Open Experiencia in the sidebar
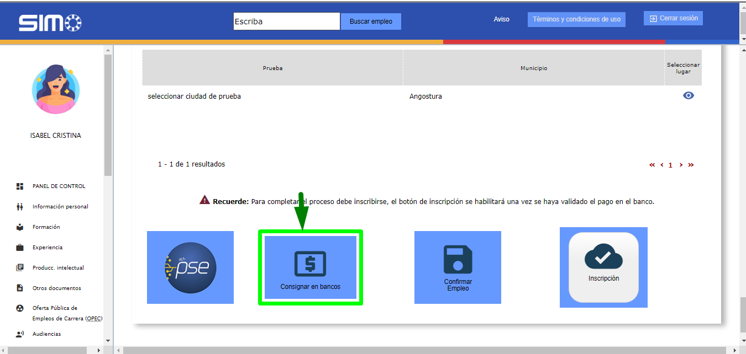The height and width of the screenshot is (354, 746). (x=48, y=248)
